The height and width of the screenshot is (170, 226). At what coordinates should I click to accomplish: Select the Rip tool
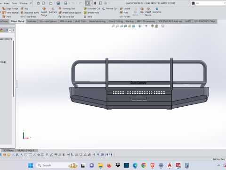(142, 10)
